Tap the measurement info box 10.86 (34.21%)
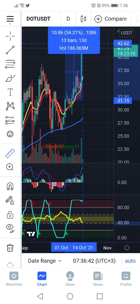Screen dimensions: 140x304 (x=74, y=40)
